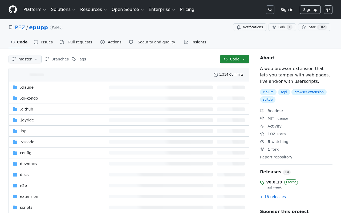Screen dimensions: 341x213
Task: Click the extension folder icon
Action: [15, 196]
